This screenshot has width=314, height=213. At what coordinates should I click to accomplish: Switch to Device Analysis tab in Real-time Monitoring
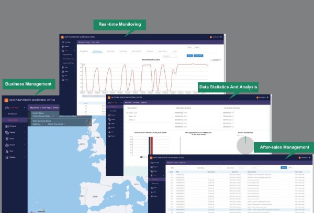pos(97,51)
